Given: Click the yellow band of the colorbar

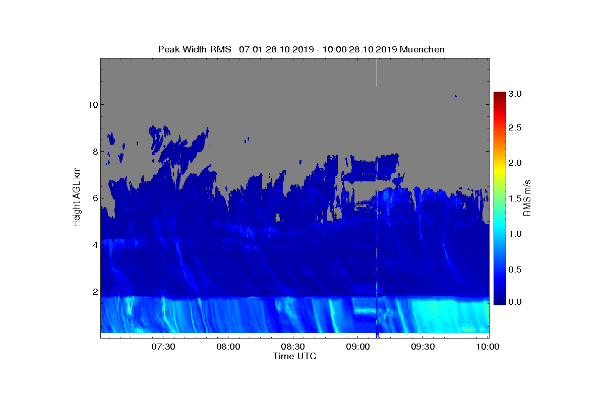Looking at the screenshot, I should tap(500, 171).
